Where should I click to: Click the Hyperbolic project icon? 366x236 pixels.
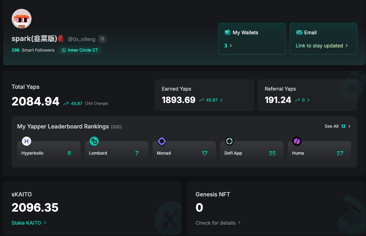point(27,141)
